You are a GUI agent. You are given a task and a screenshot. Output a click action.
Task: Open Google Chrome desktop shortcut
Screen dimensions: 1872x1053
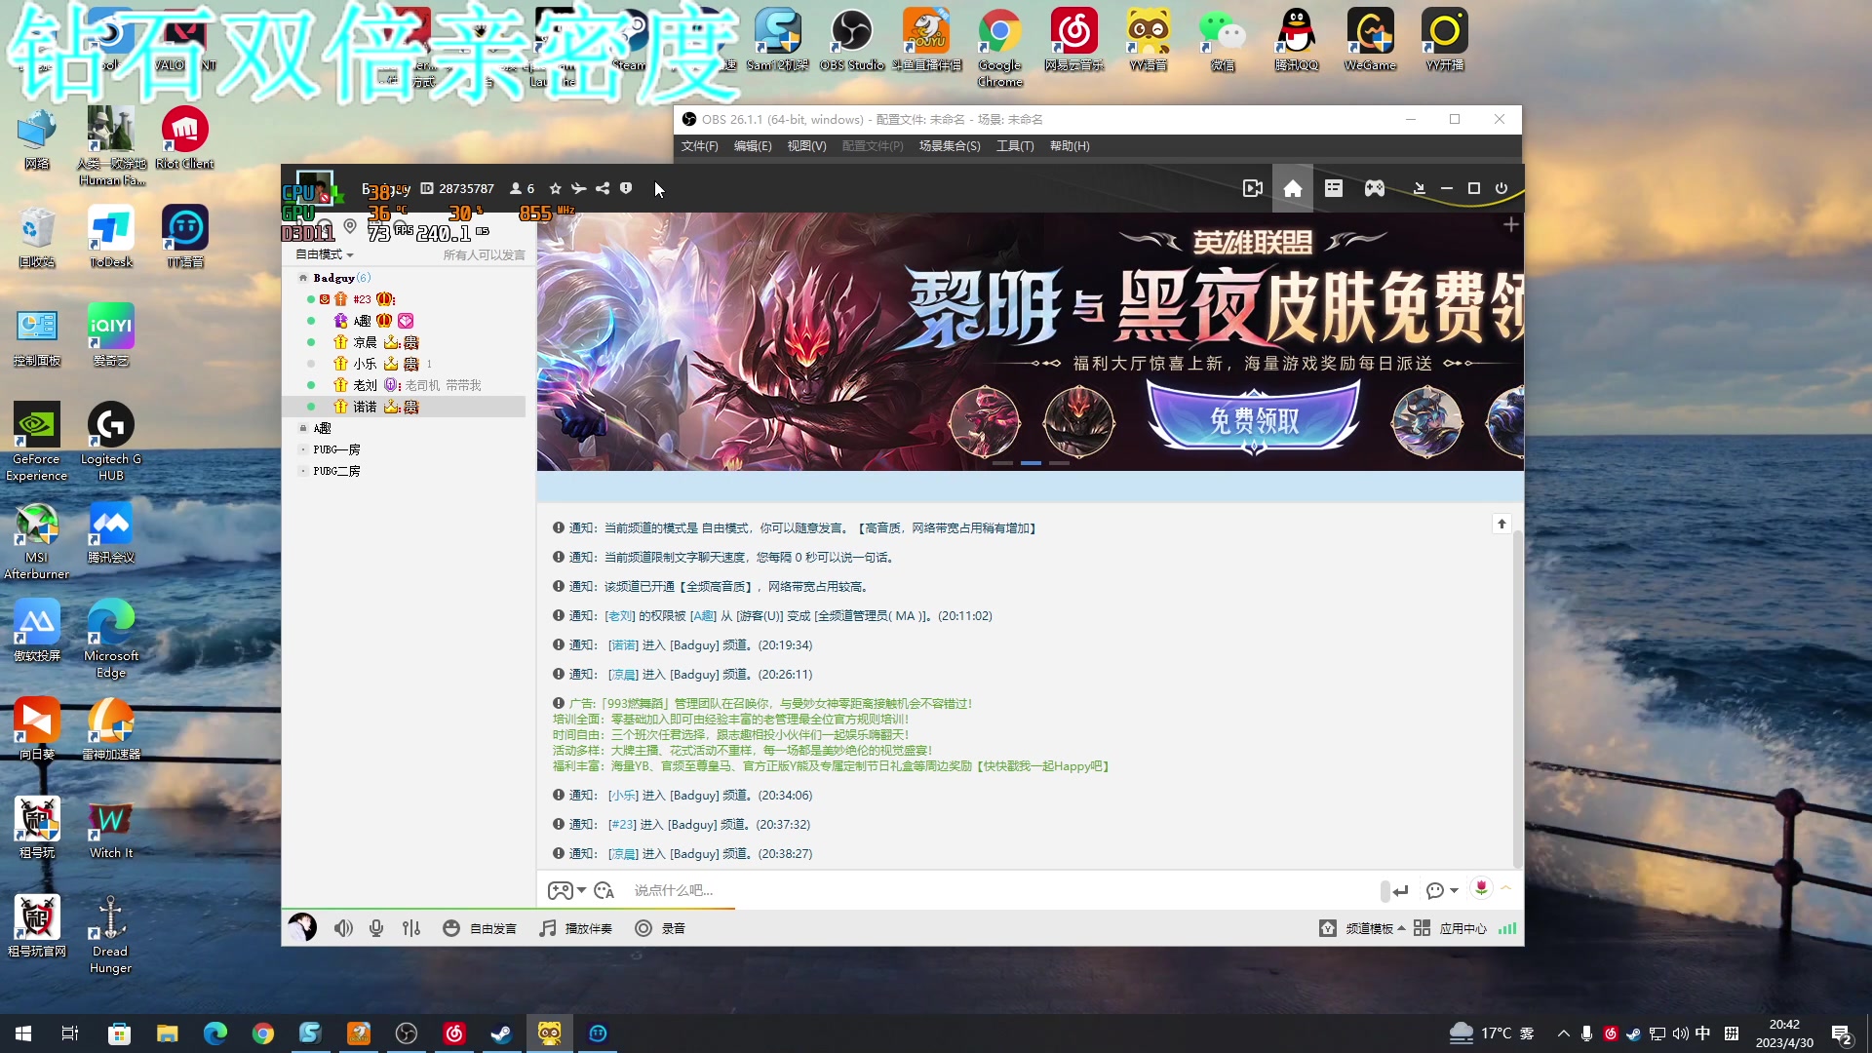click(1000, 48)
